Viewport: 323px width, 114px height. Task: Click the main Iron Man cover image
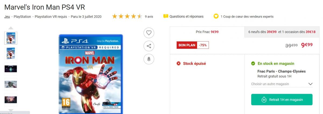coord(91,74)
